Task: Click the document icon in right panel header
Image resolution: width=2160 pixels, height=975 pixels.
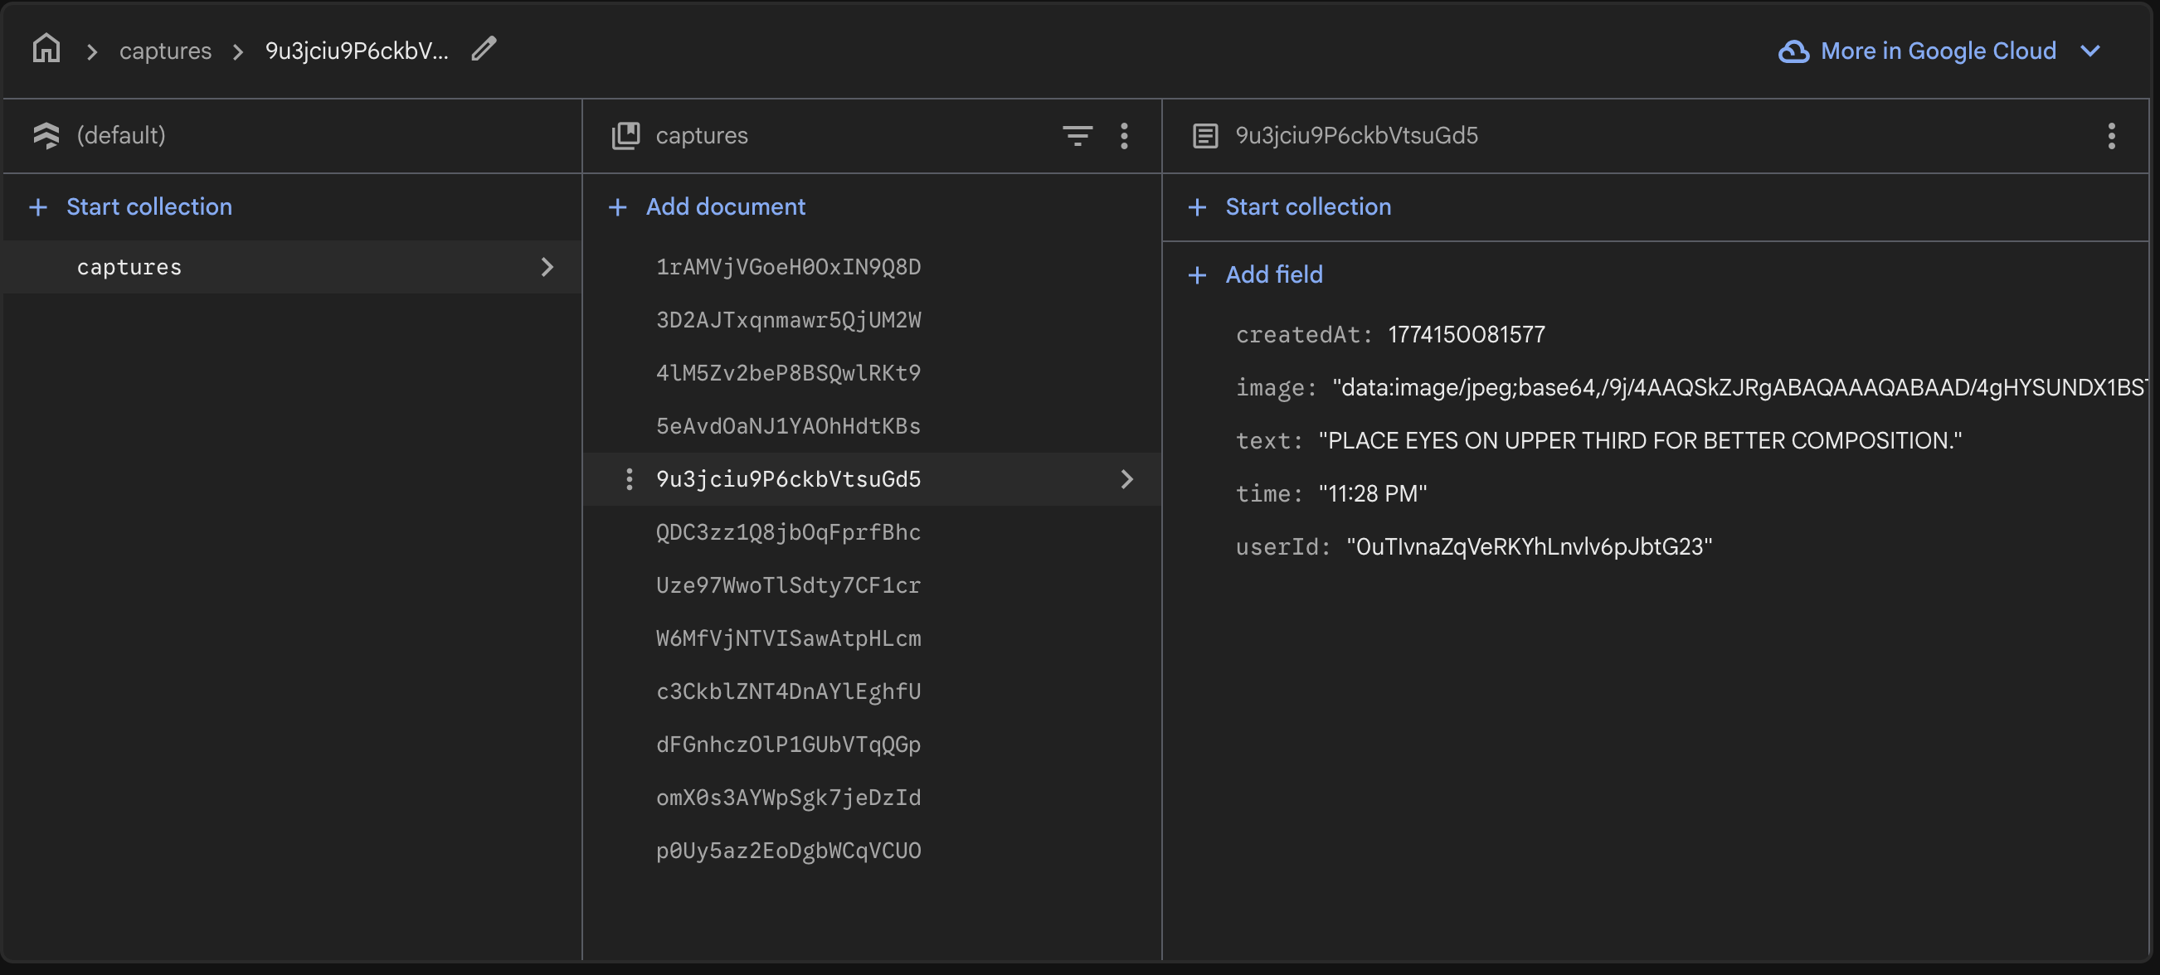Action: click(x=1205, y=135)
